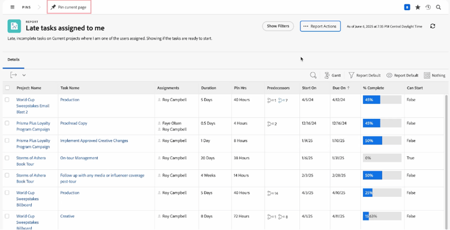Click the report type icon beside title
The width and height of the screenshot is (450, 230).
point(14,26)
